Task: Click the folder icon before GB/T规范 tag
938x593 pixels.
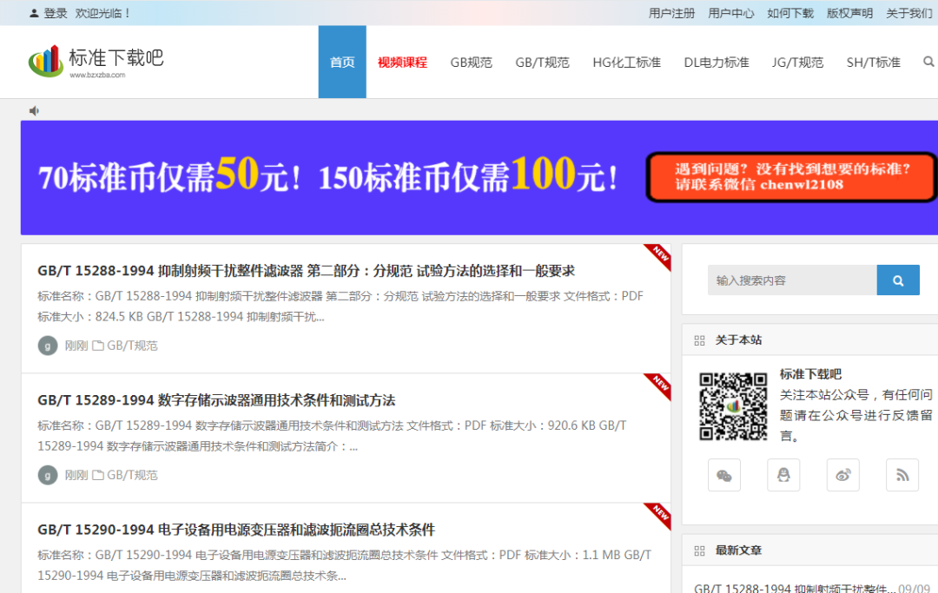Action: [98, 345]
